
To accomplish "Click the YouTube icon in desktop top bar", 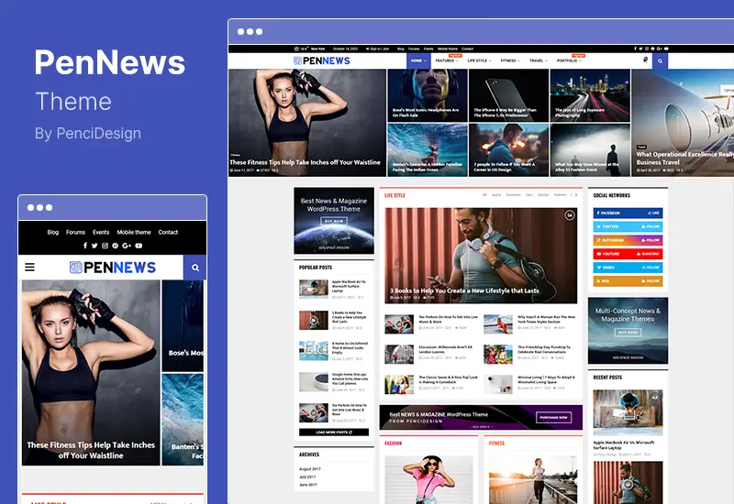I will [666, 49].
